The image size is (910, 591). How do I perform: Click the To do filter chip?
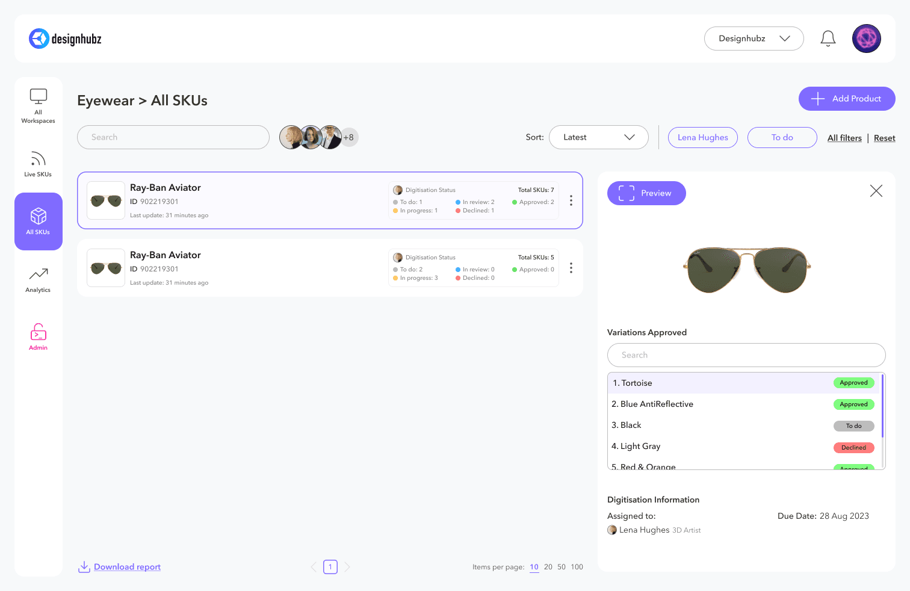782,137
